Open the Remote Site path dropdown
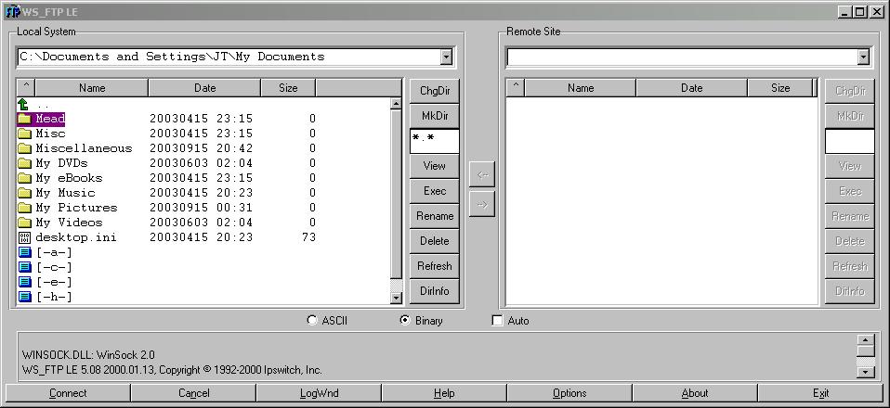890x408 pixels. pos(863,57)
